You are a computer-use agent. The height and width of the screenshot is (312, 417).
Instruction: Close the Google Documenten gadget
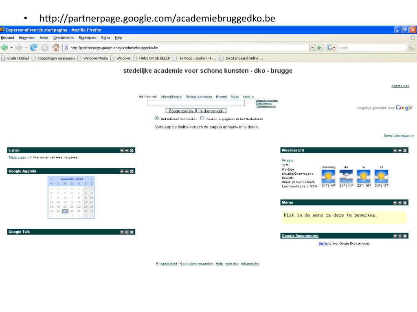[x=405, y=236]
